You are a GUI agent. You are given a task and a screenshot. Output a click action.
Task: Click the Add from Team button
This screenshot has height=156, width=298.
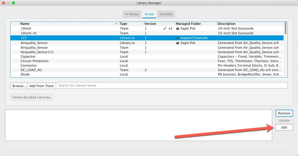coord(42,86)
